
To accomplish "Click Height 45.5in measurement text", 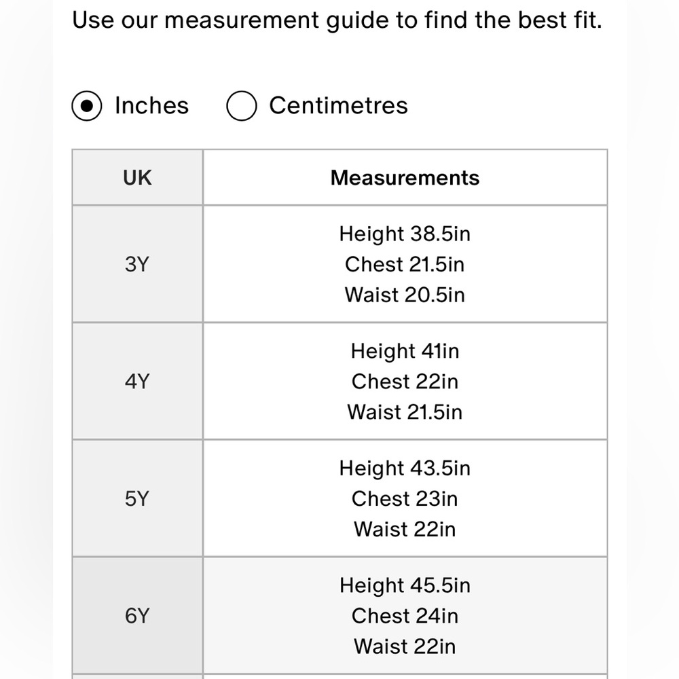I will point(405,585).
